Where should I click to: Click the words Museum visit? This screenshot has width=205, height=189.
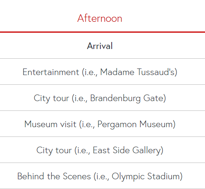[x=50, y=124]
